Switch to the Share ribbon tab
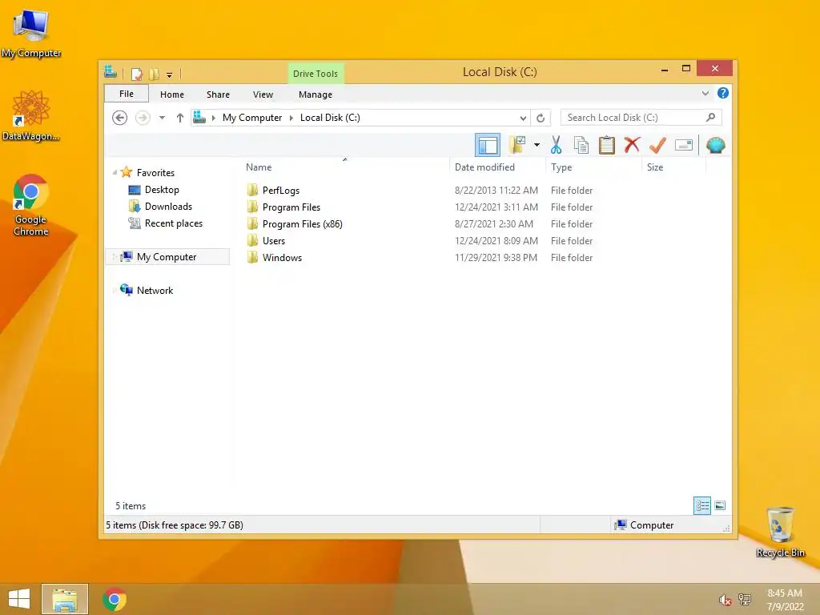Viewport: 820px width, 615px height. [218, 94]
